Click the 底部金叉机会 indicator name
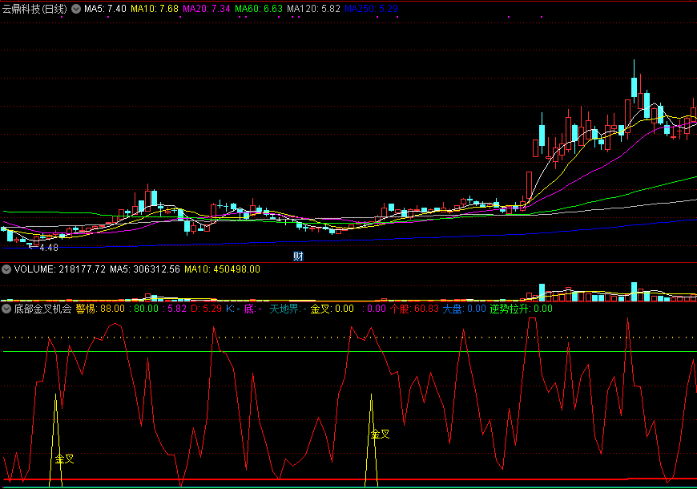Image resolution: width=697 pixels, height=489 pixels. 42,309
